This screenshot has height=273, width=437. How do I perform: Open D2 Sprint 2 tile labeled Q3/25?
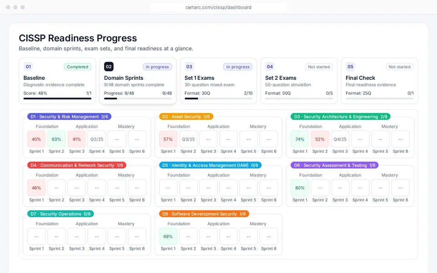click(188, 139)
